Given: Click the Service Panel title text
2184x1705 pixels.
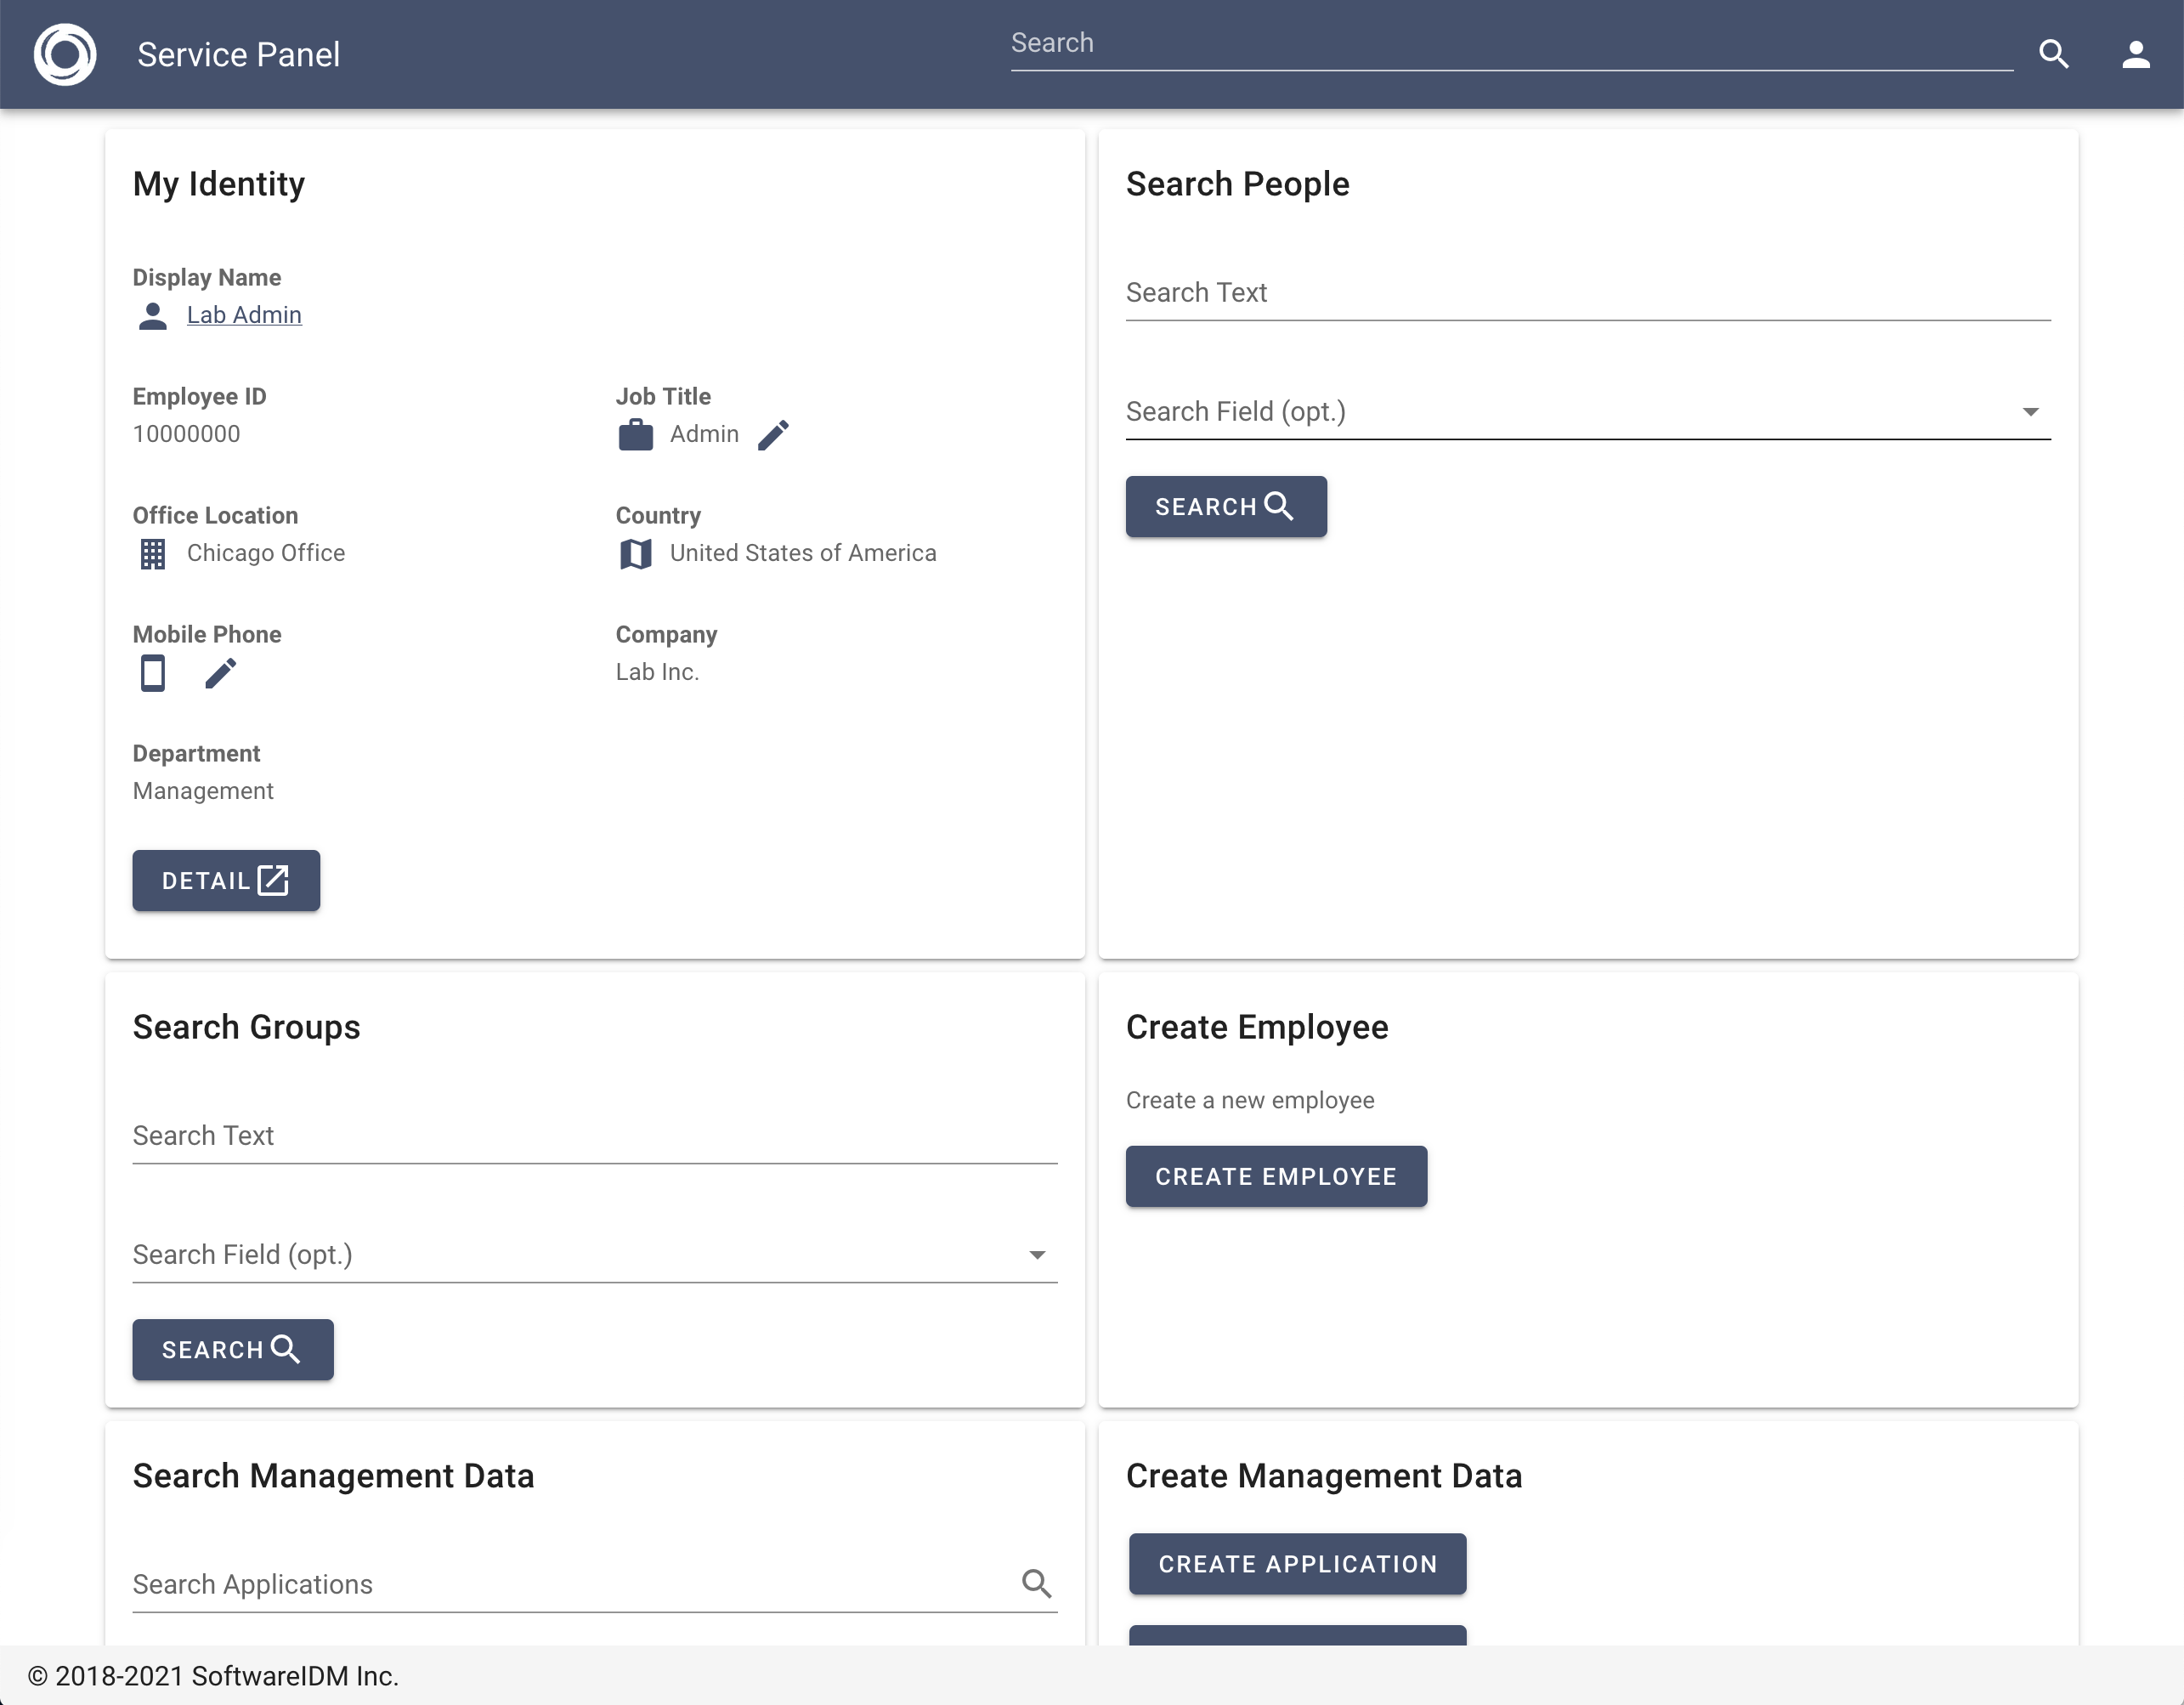Looking at the screenshot, I should coord(238,54).
